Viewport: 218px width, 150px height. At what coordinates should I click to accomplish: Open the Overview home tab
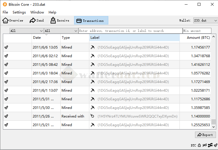[x=13, y=20]
